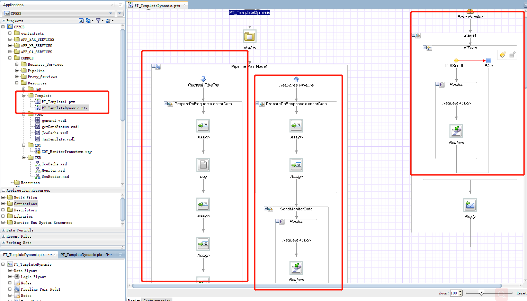
Task: Select the Log action icon
Action: 203,165
